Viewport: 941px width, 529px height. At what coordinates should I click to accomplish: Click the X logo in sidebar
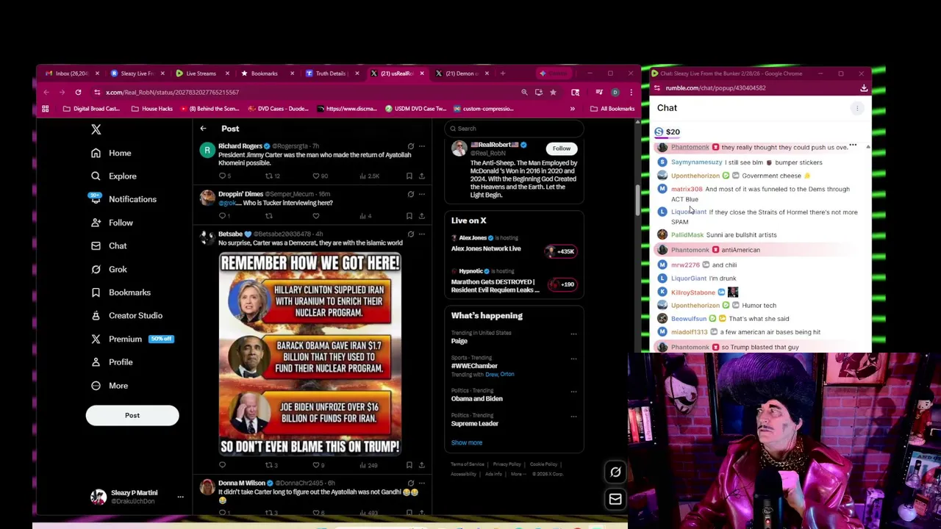[x=96, y=129]
